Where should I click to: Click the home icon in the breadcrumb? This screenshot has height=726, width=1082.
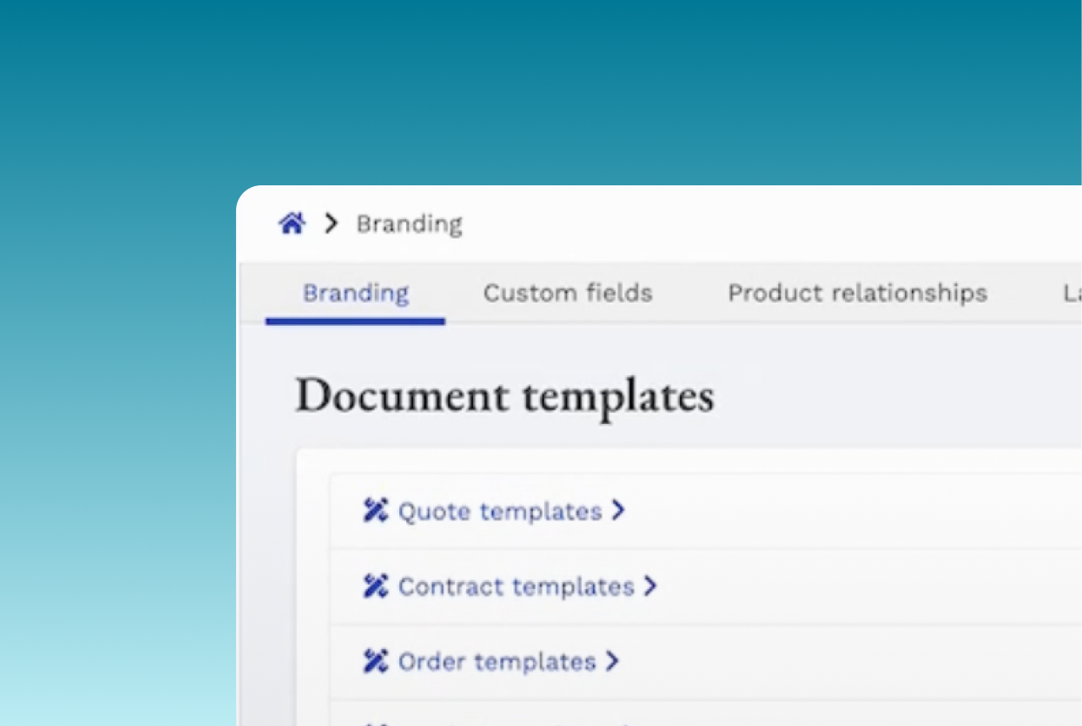coord(291,223)
